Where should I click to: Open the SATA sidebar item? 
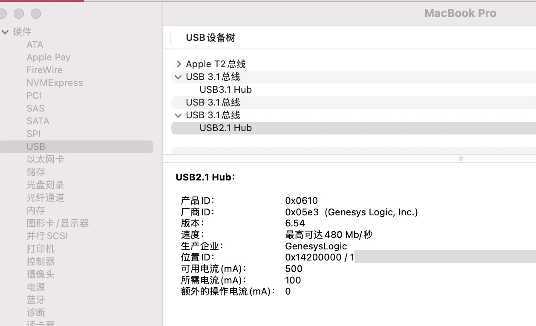pos(38,121)
